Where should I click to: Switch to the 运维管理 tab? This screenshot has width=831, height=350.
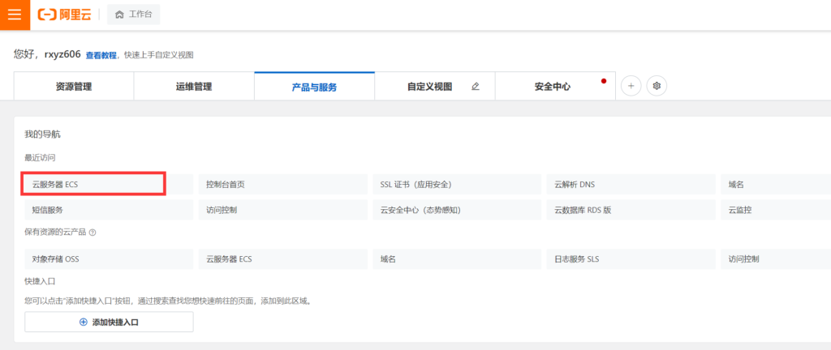(194, 87)
